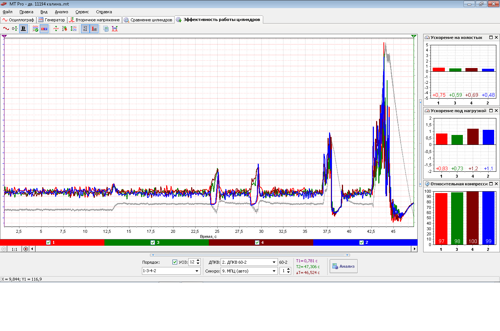Decrease the УОЗ value with down arrow
Image resolution: width=500 pixels, height=331 pixels.
coord(198,264)
